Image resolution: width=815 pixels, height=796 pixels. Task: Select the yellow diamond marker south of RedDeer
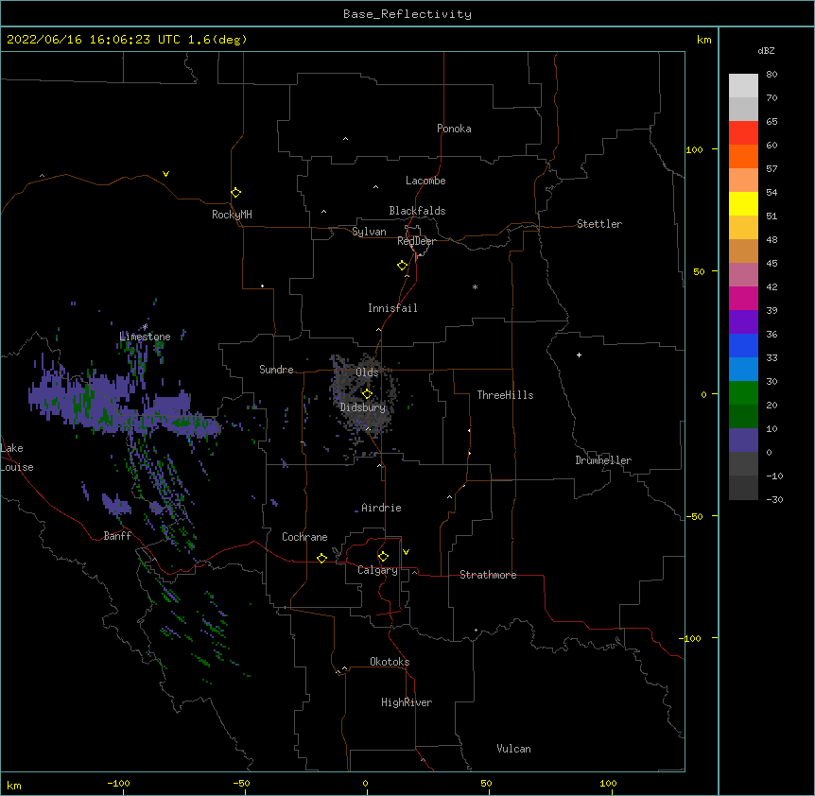402,266
